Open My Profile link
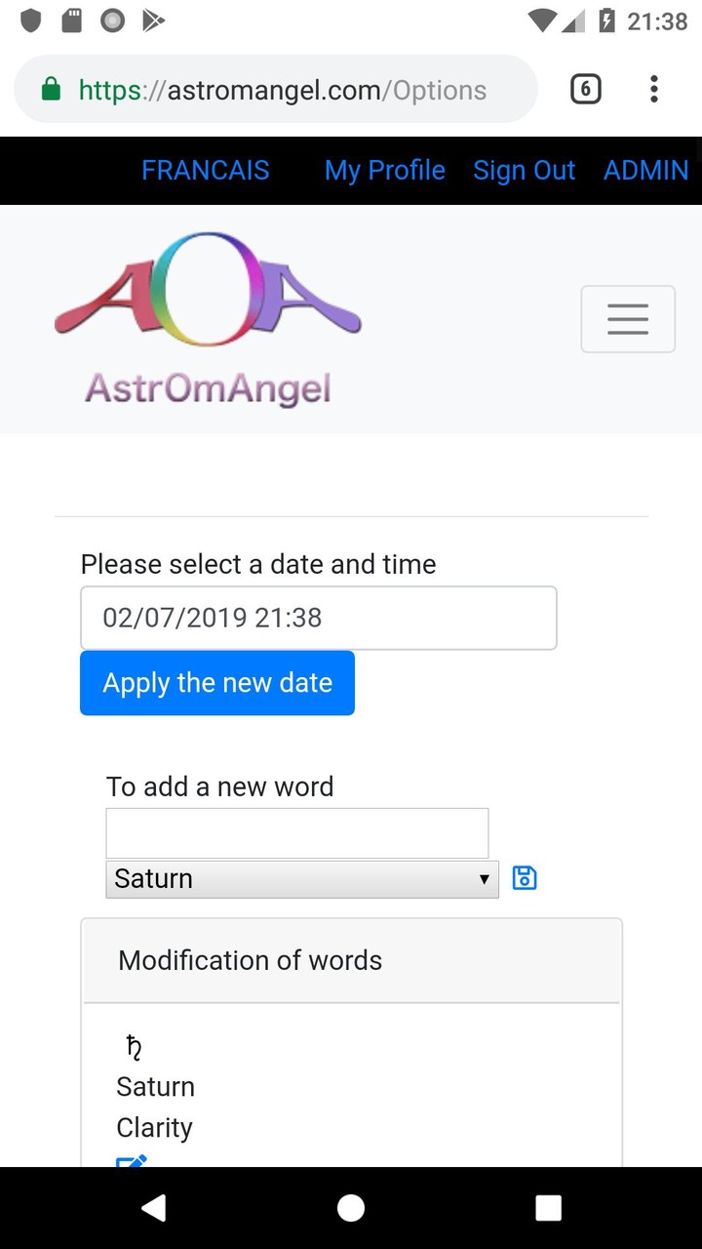Screen dimensions: 702x1249 pos(384,171)
